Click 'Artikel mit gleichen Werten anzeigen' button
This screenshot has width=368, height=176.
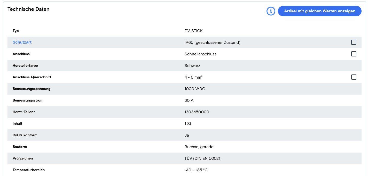319,11
